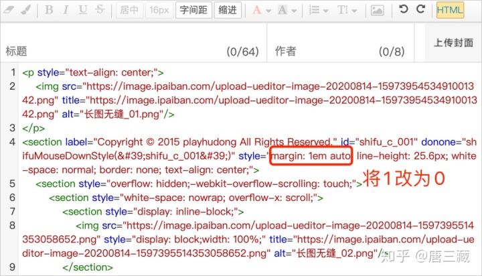Toggle italic formatting

coord(66,10)
